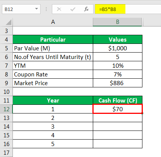Viewport: 161px width, 157px height.
Task: Select row 3 header
Action: [6, 31]
